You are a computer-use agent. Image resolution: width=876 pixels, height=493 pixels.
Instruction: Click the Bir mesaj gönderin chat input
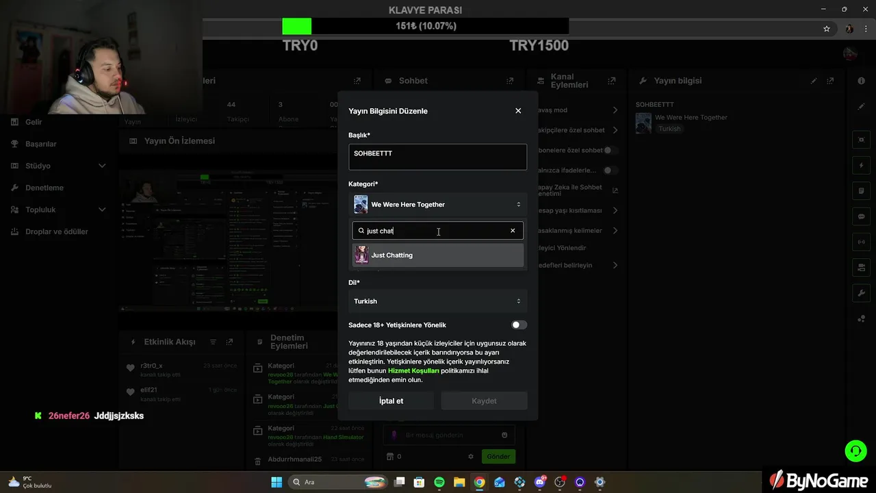448,435
